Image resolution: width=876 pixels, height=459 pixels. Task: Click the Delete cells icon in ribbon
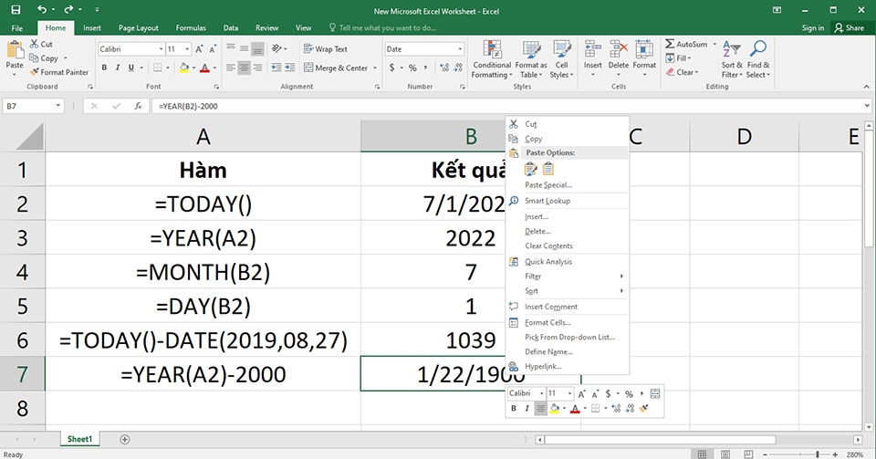tap(619, 49)
